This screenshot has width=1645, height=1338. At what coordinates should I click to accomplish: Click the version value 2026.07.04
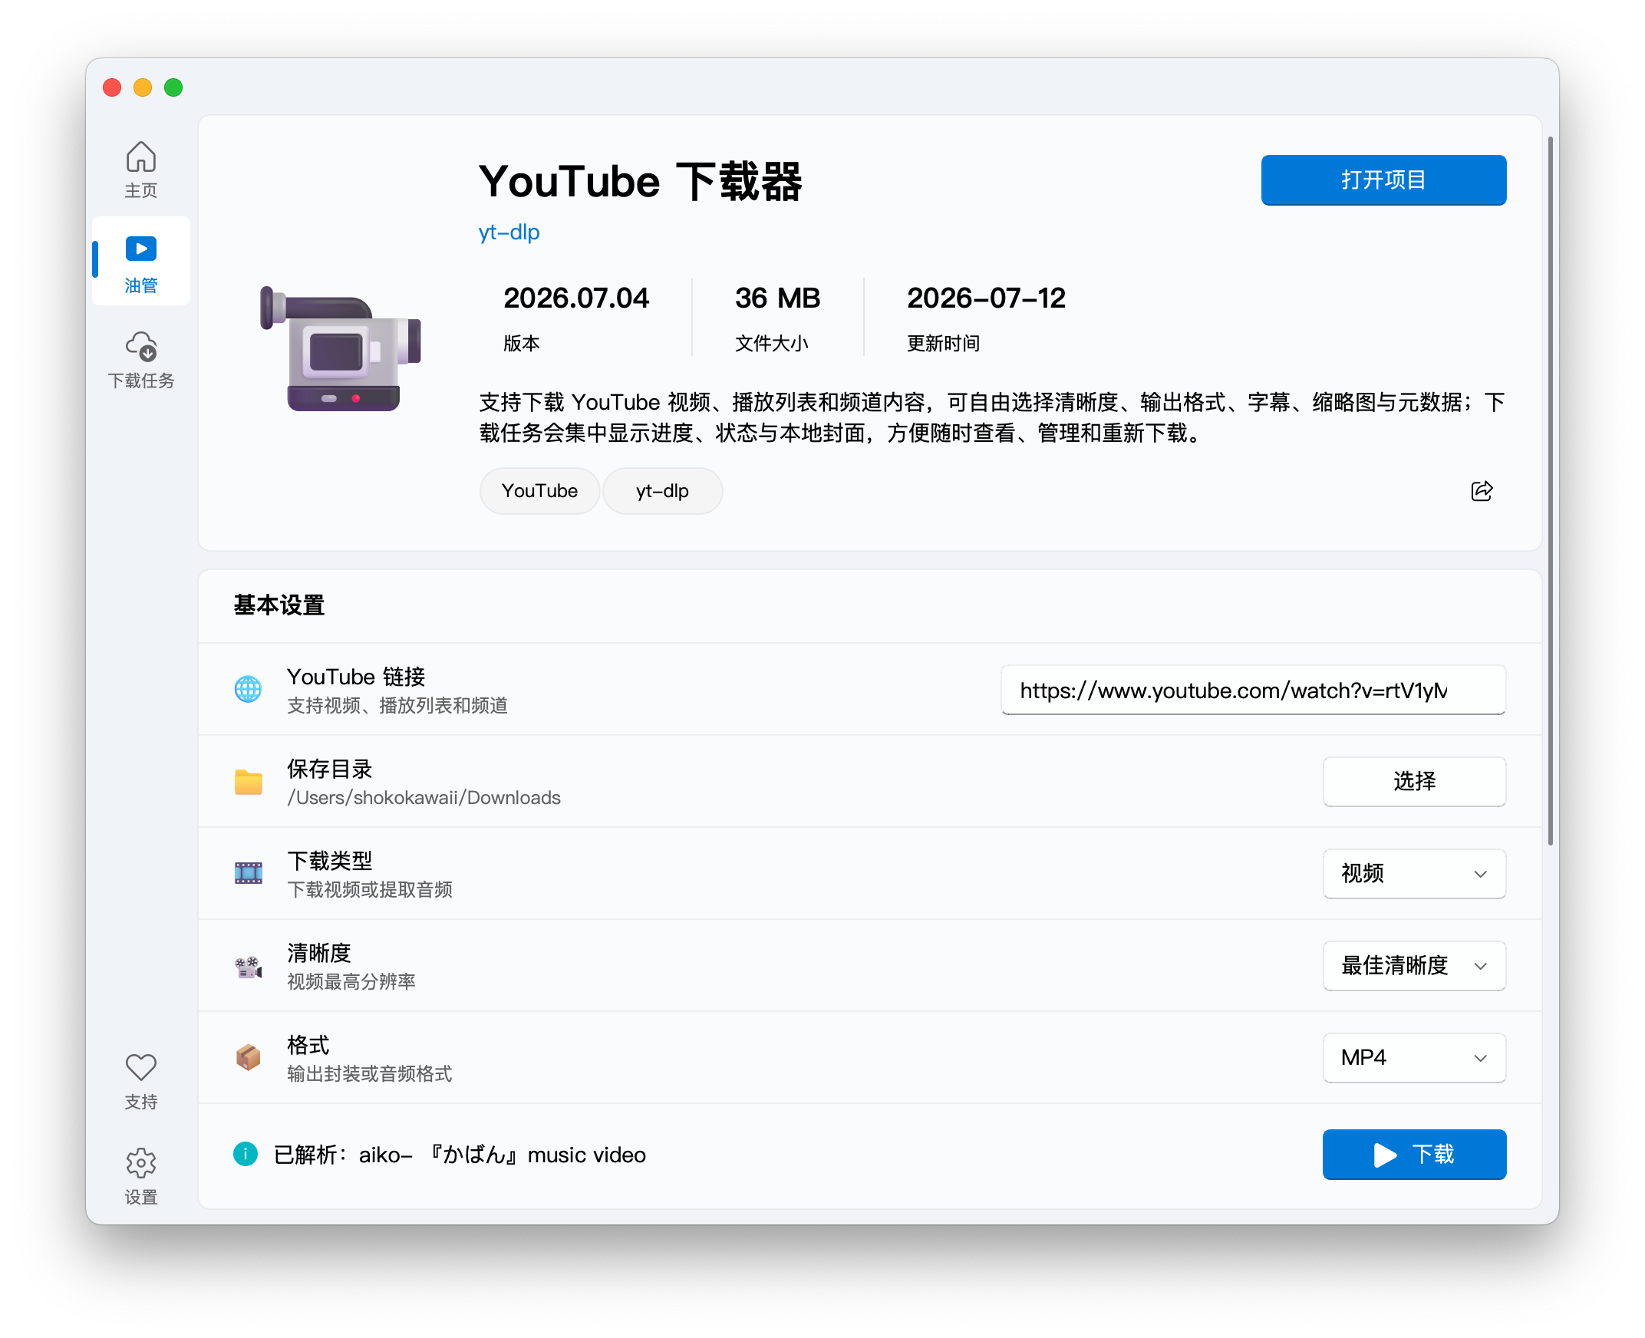[x=576, y=298]
